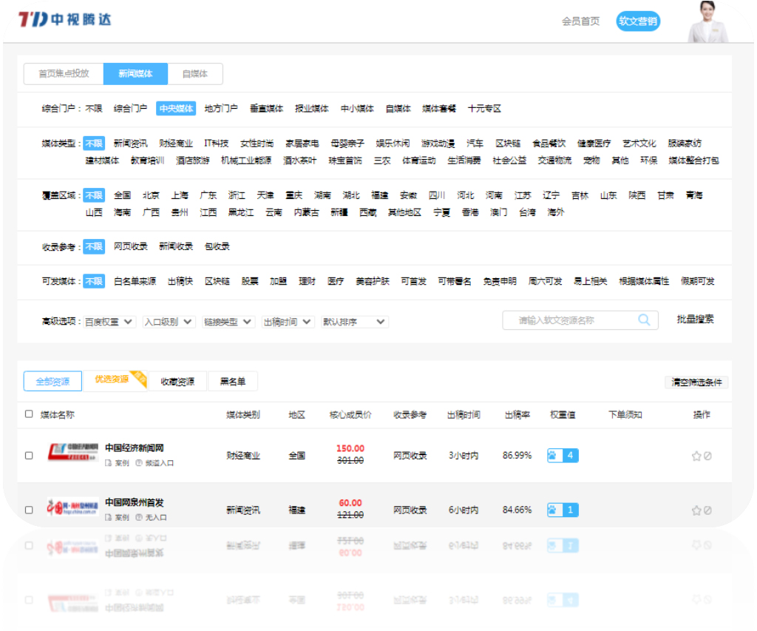Click the Baidu paw weight badge showing 1
Screen dimensions: 757x631
point(563,510)
